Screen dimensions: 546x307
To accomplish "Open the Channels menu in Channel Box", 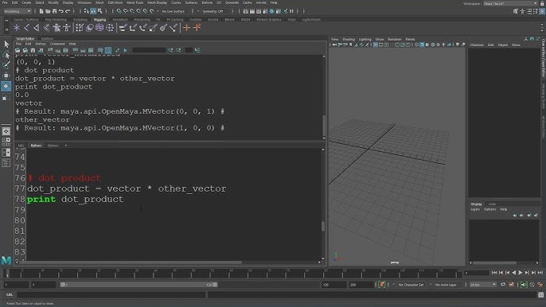I will (x=477, y=45).
